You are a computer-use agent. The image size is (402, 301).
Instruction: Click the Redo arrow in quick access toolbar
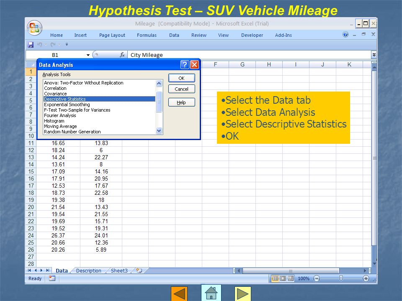(x=53, y=45)
